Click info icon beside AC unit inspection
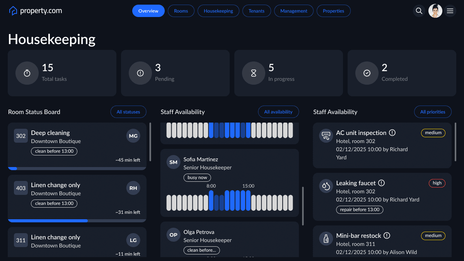Viewport: 464px width, 261px height. coord(392,133)
